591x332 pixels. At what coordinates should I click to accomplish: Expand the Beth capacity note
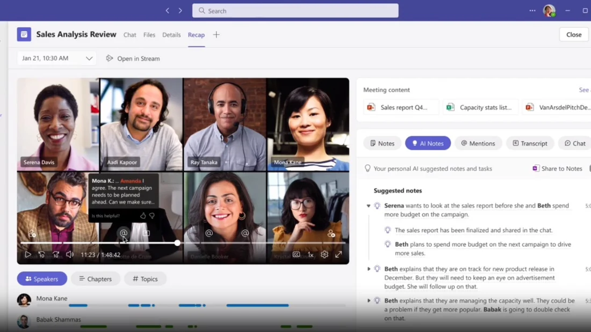(x=369, y=300)
